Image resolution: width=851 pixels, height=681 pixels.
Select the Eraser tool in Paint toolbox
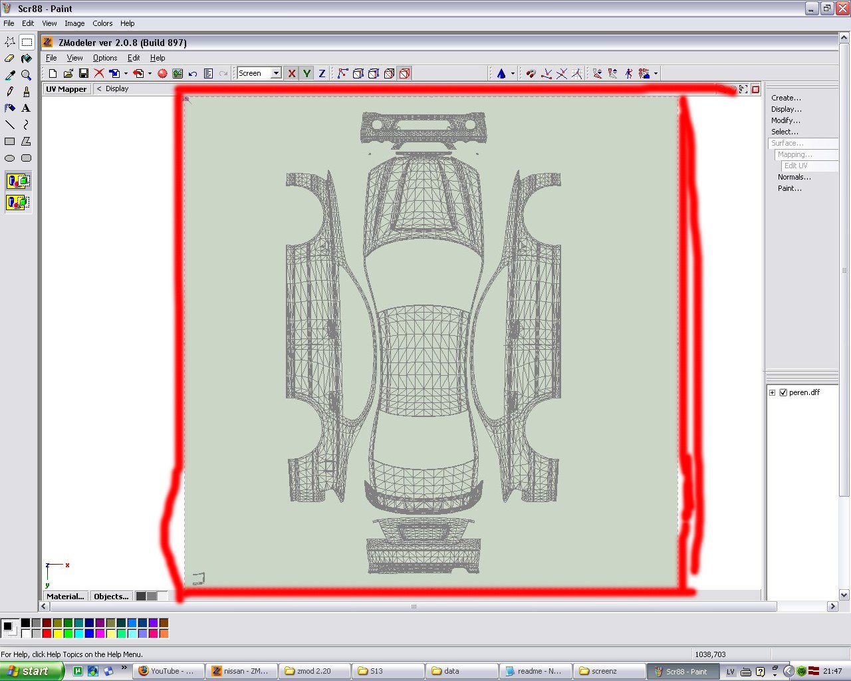10,59
